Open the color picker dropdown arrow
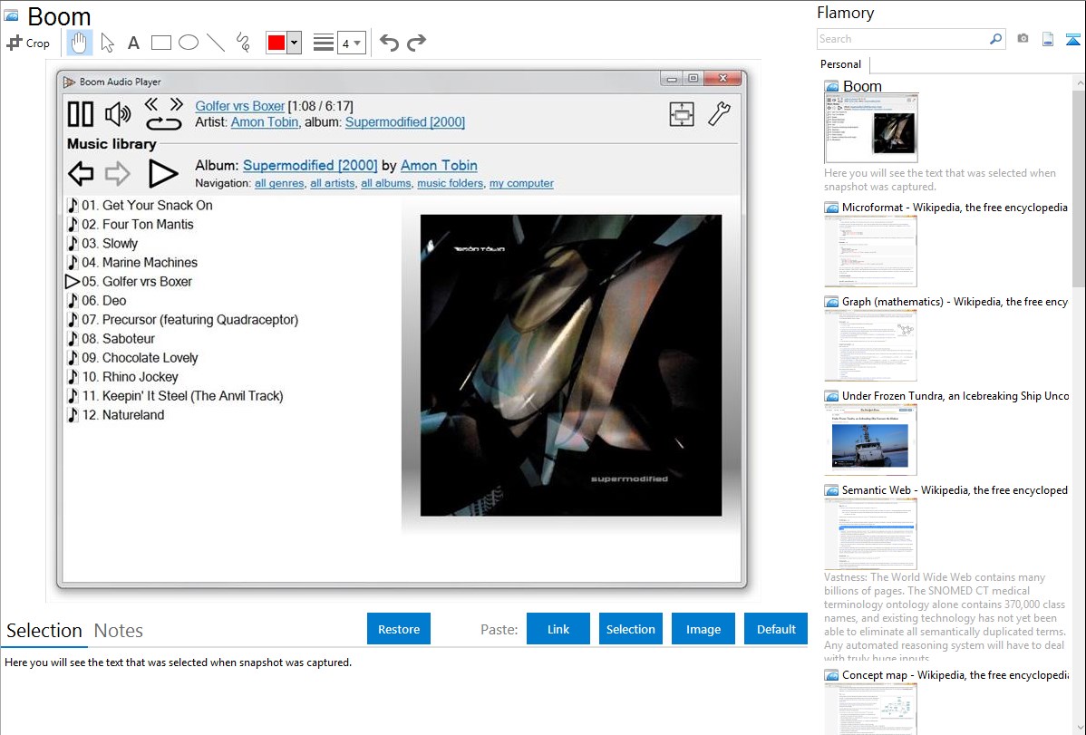The image size is (1086, 735). [x=295, y=43]
